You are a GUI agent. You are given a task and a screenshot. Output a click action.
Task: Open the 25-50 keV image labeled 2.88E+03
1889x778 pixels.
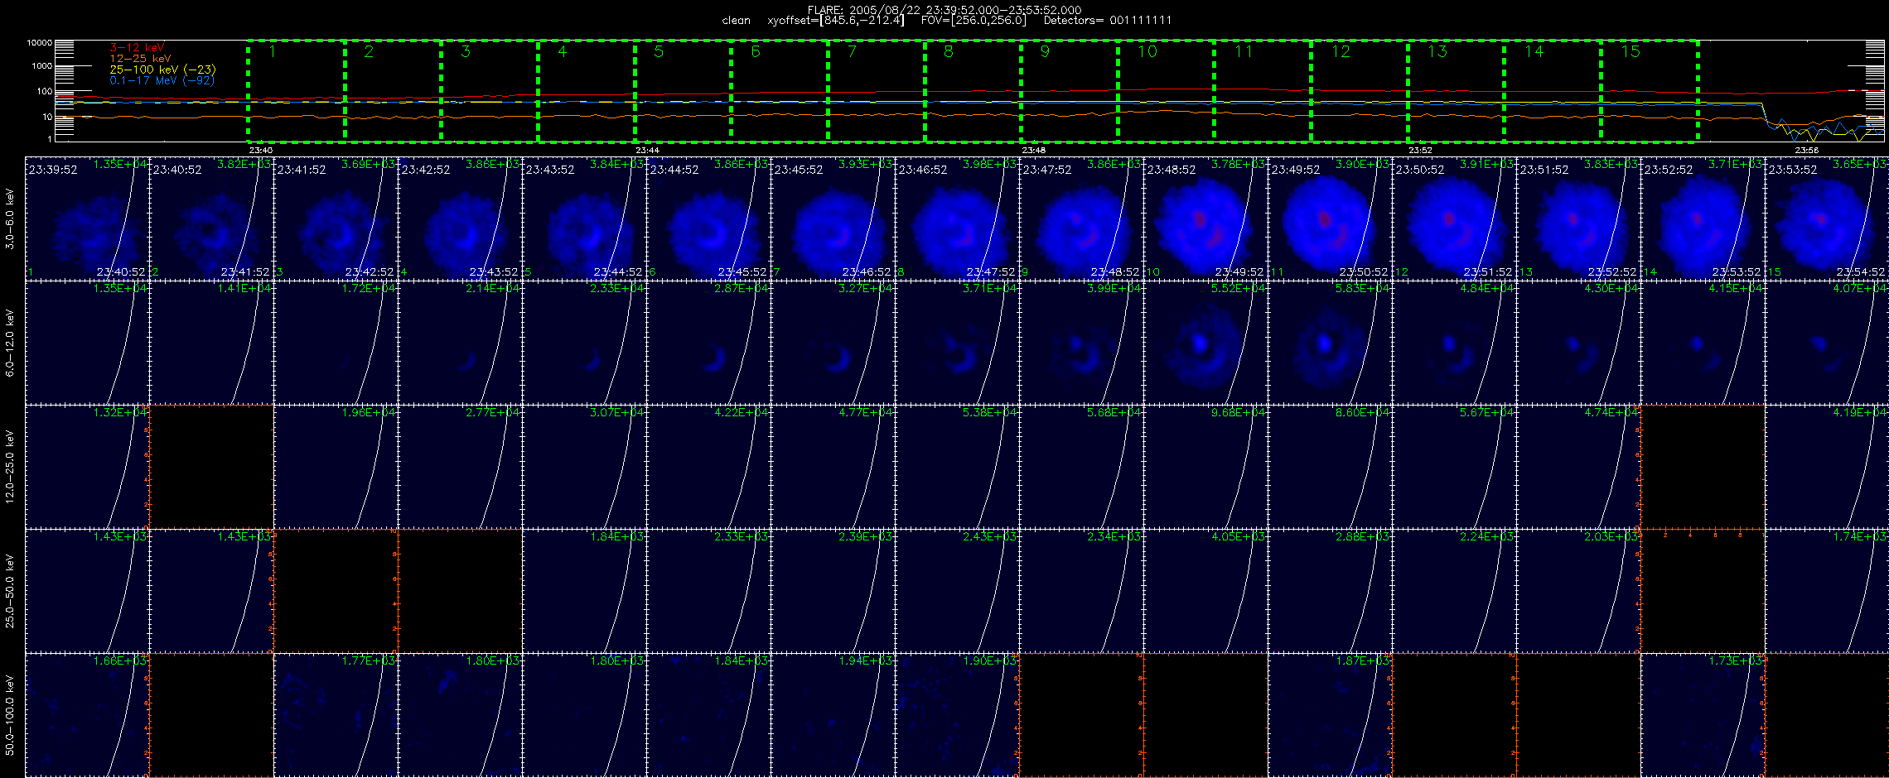(x=1330, y=591)
